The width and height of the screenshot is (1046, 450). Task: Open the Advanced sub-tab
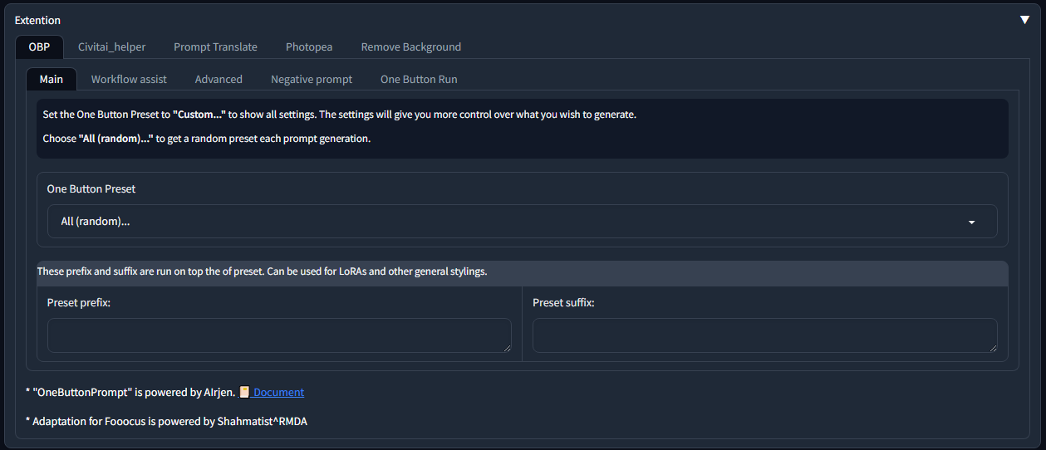point(219,79)
